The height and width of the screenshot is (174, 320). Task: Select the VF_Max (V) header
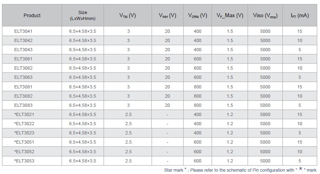pyautogui.click(x=230, y=16)
